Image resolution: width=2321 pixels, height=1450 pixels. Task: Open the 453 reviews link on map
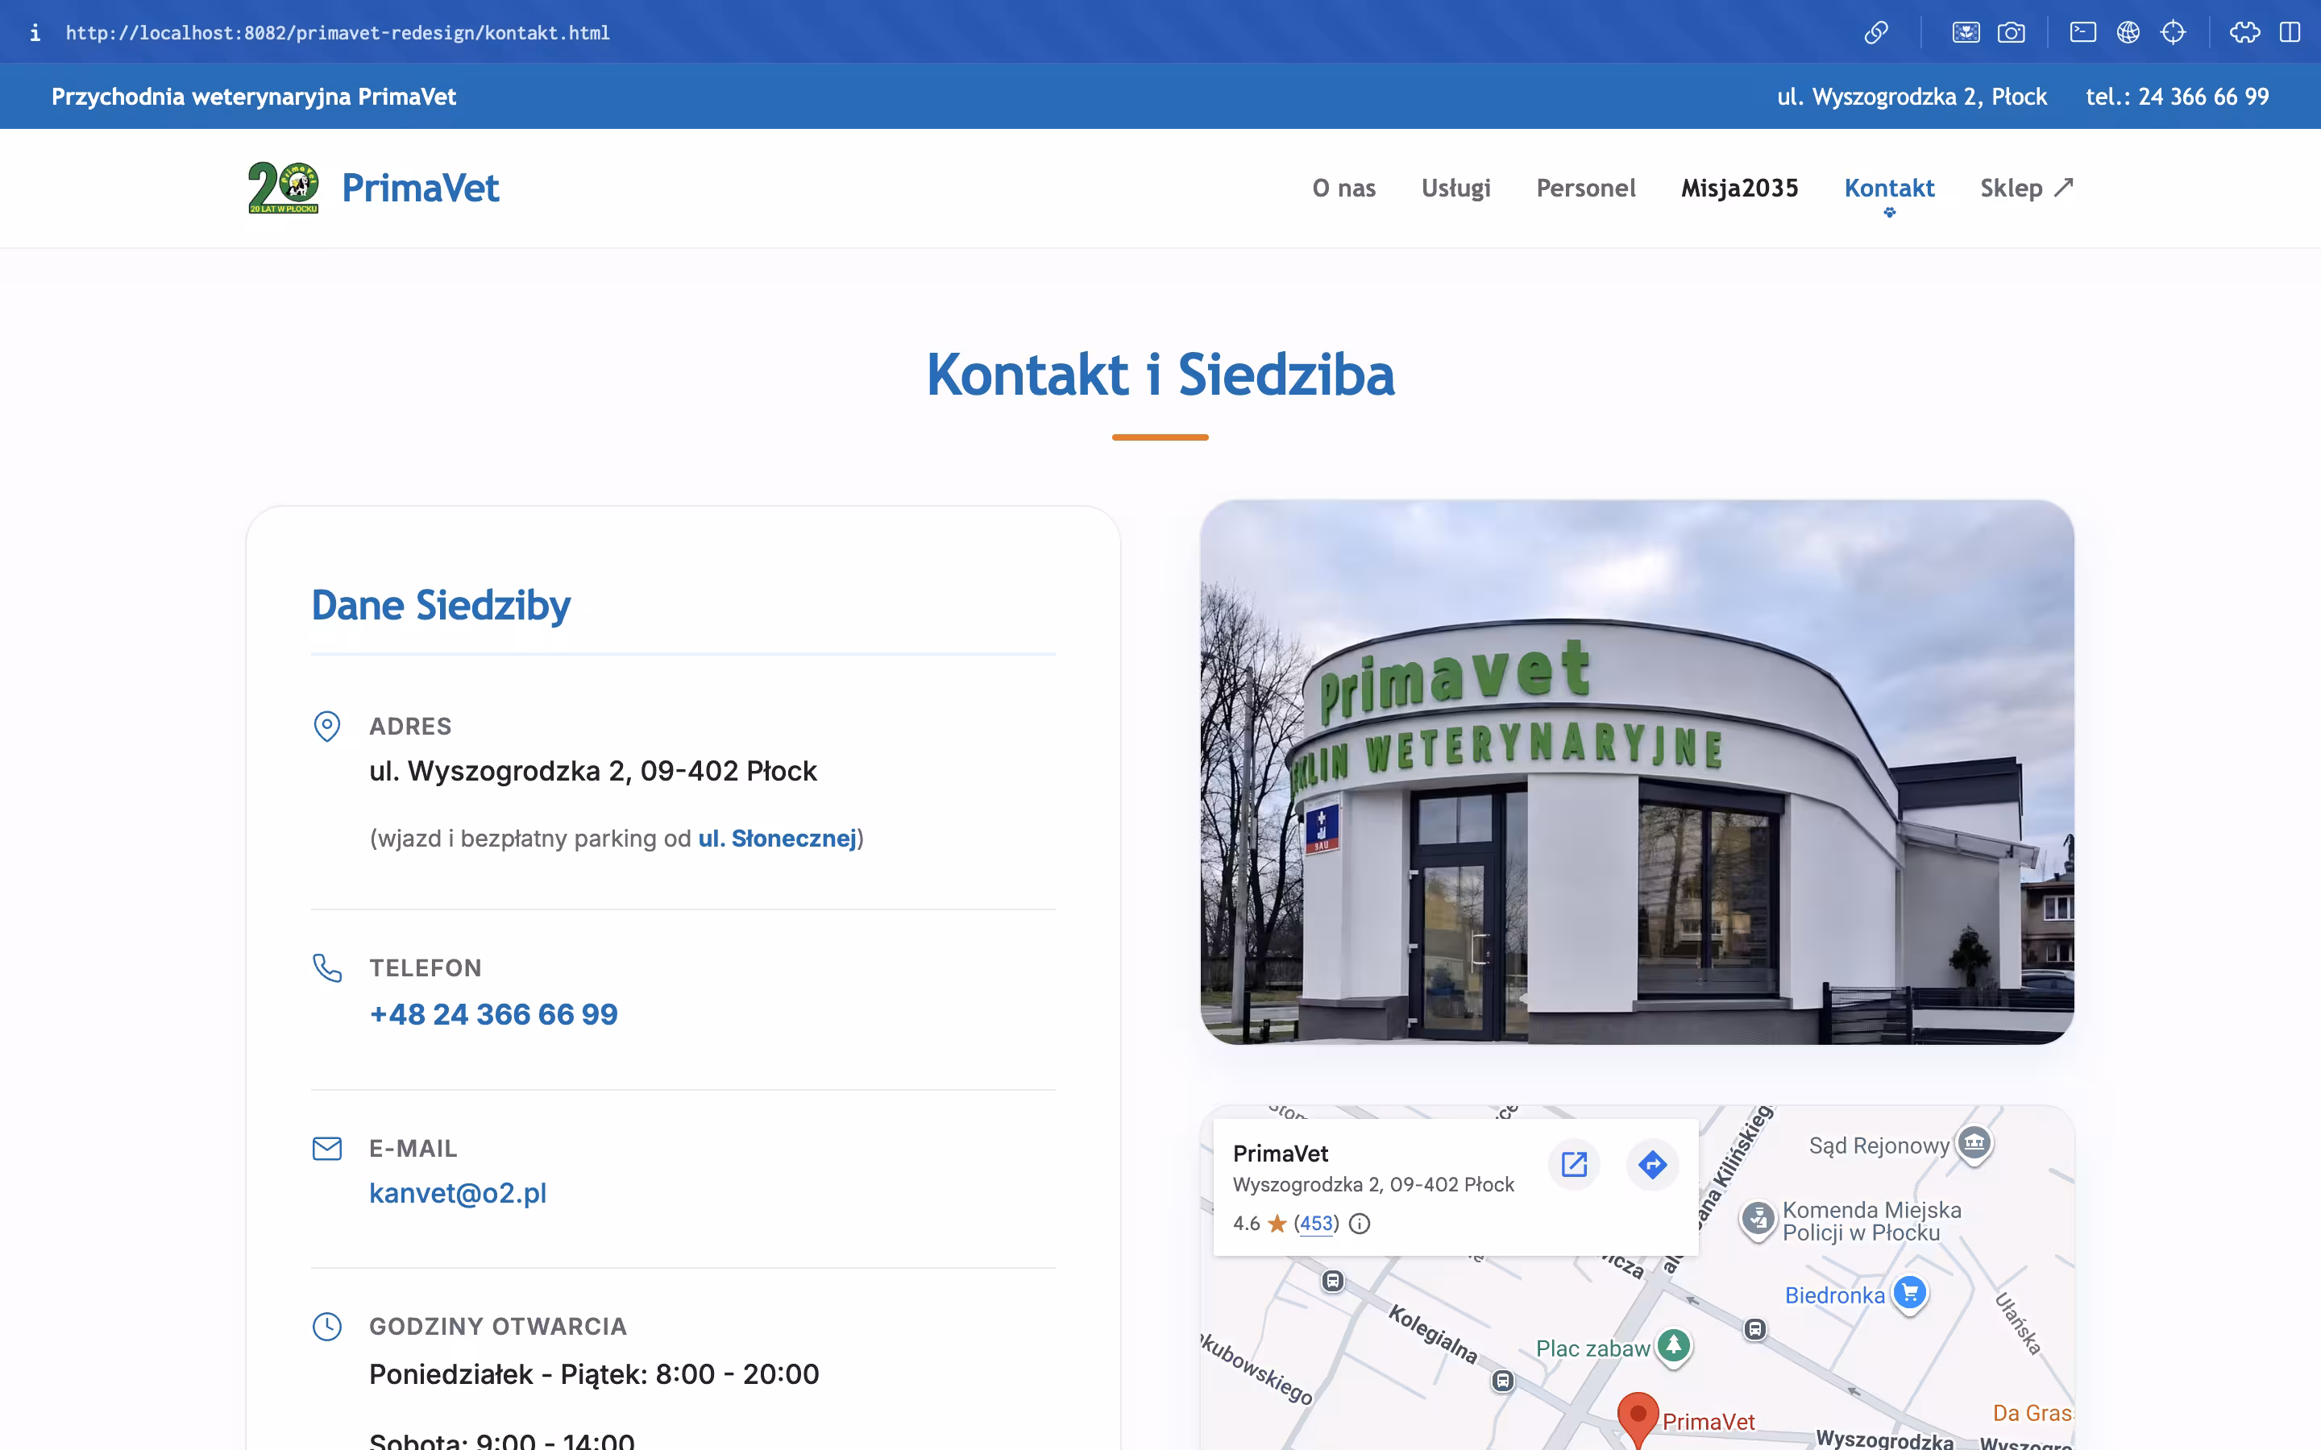point(1316,1224)
